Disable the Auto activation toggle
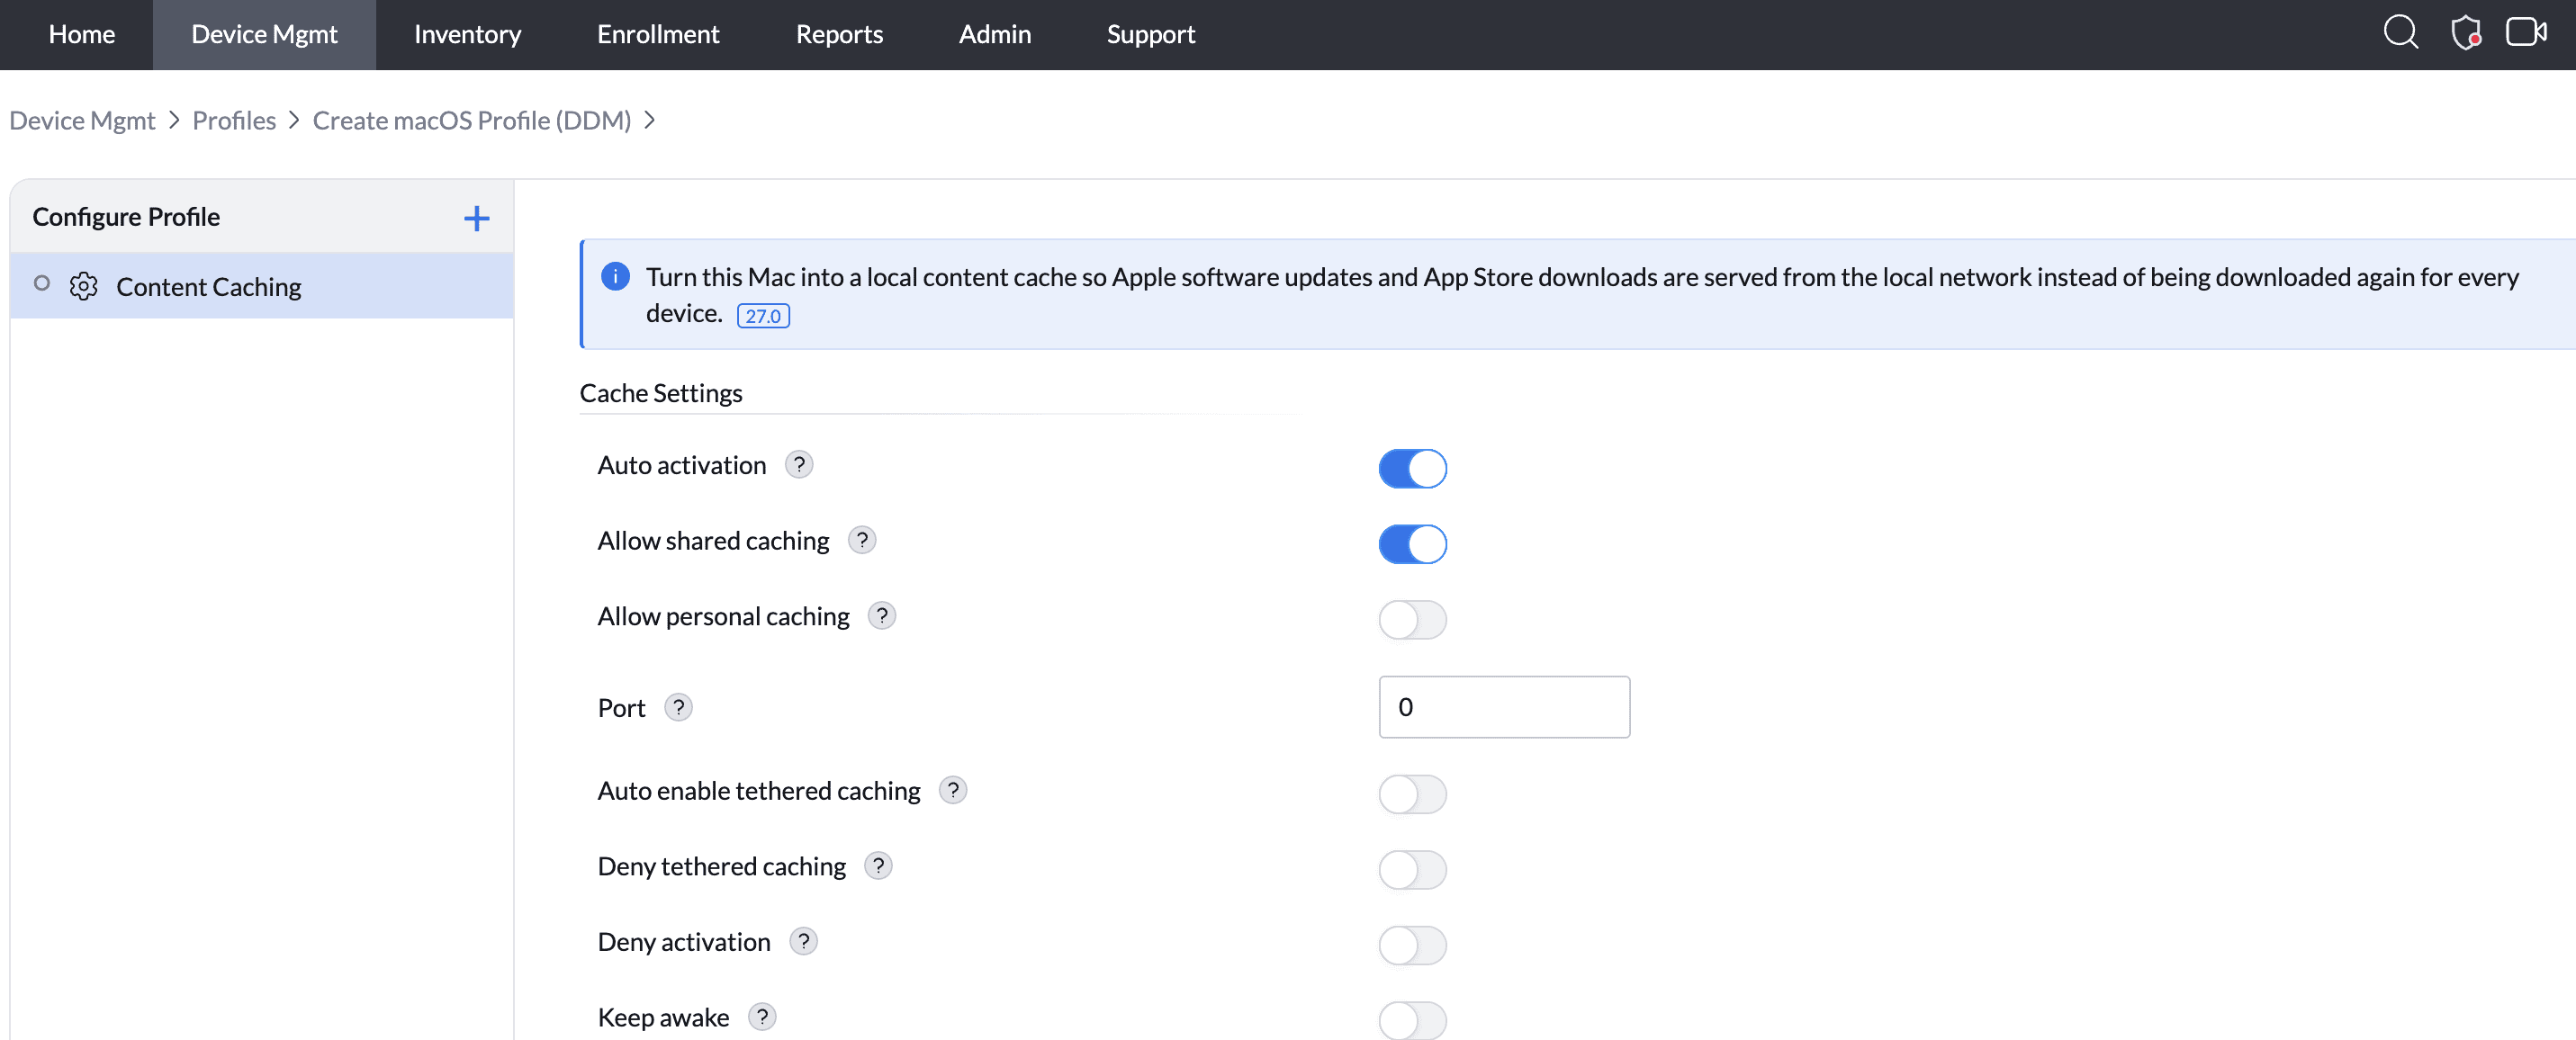2576x1040 pixels. 1412,468
